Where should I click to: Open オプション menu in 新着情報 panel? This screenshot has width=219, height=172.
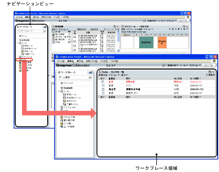point(63,29)
